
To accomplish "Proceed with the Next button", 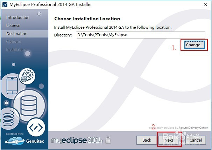I will [x=169, y=140].
